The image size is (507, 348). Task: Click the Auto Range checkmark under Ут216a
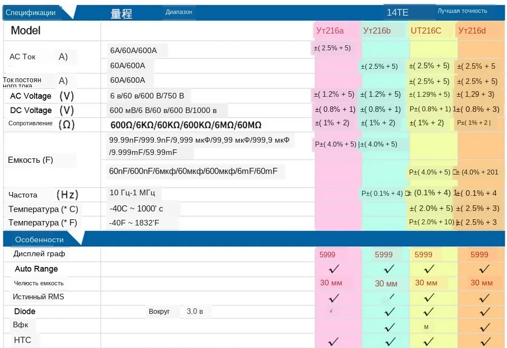[x=334, y=269]
